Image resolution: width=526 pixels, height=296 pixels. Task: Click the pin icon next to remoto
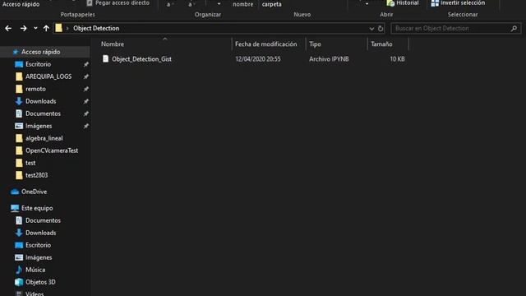point(85,89)
